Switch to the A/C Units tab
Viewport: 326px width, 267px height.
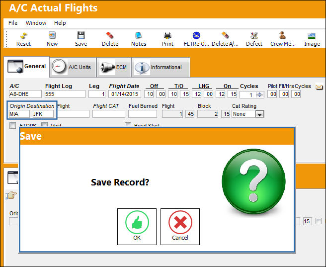click(x=73, y=68)
